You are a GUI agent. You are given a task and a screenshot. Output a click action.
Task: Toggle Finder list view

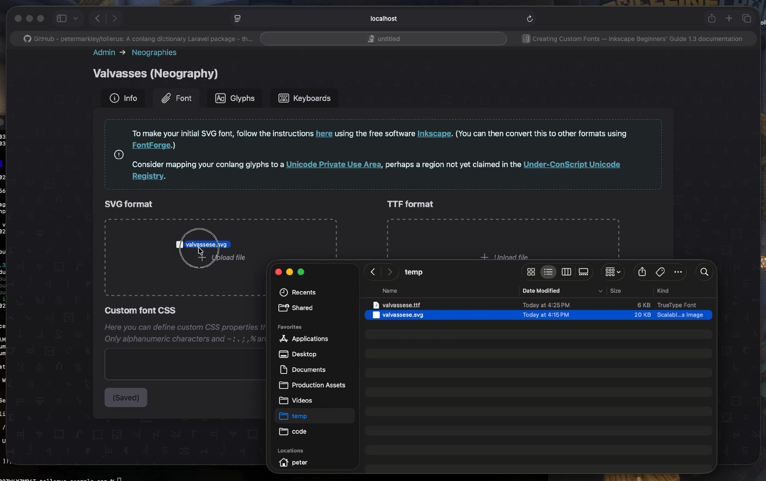[x=548, y=272]
